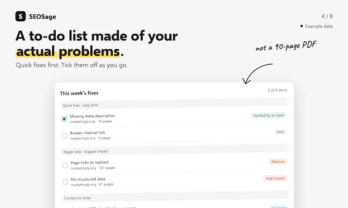The height and width of the screenshot is (208, 348).
Task: Click the Easy difficulty tag
Action: (x=280, y=132)
